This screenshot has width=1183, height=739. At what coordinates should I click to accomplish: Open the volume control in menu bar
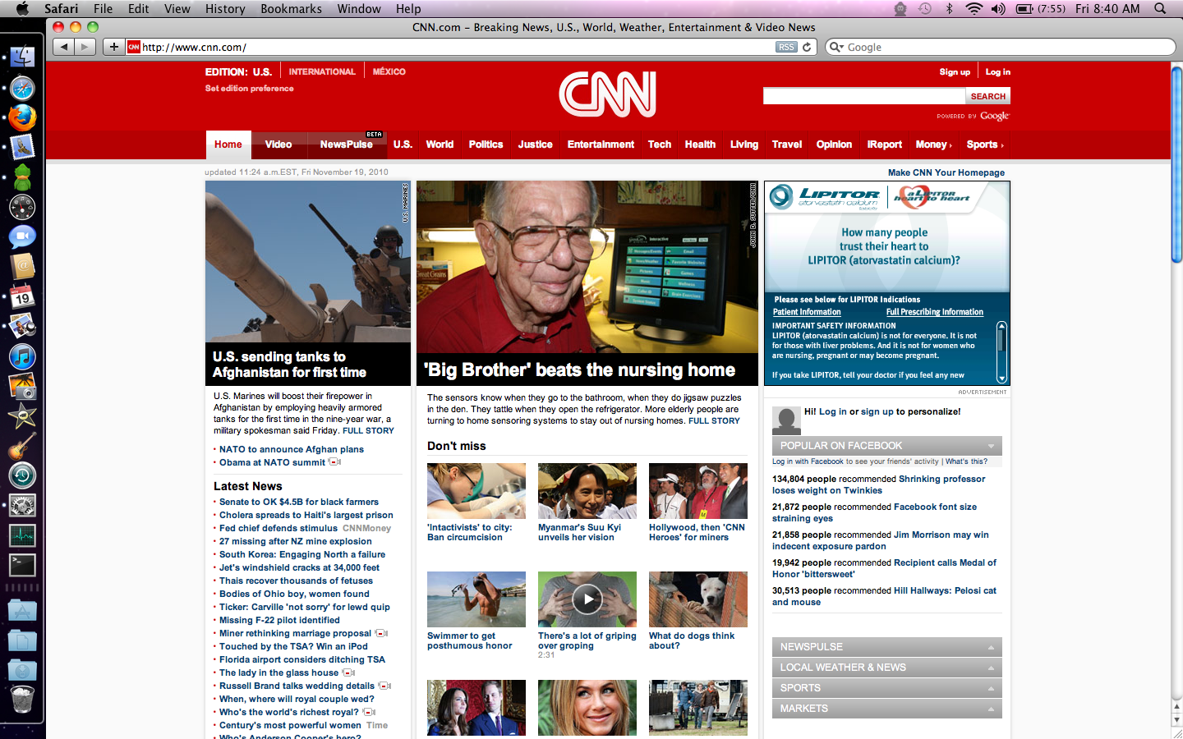(998, 8)
